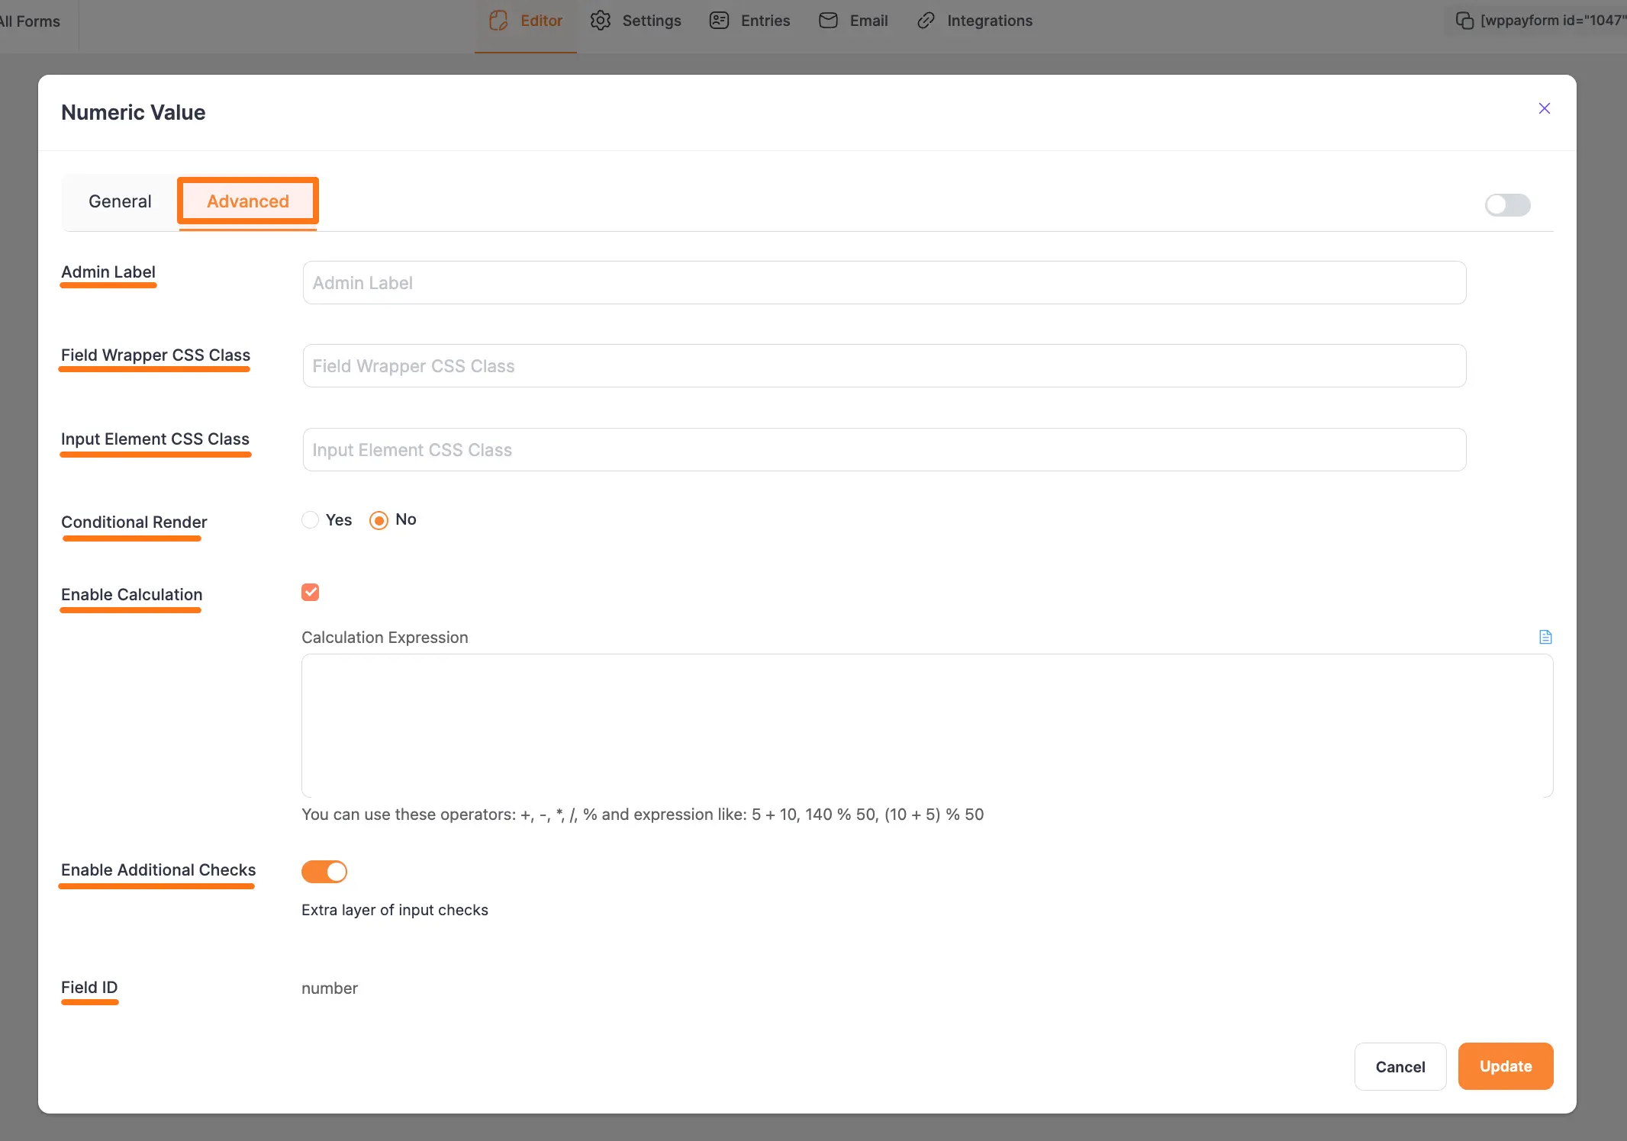Uncheck the Enable Calculation checkbox

point(310,592)
